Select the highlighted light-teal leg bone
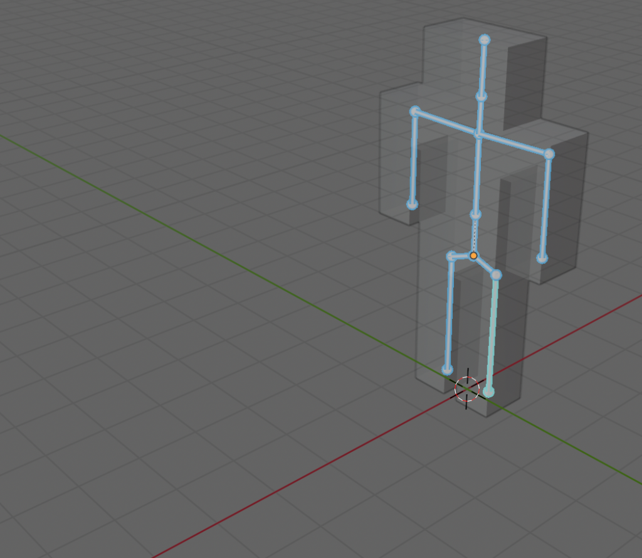 click(x=492, y=333)
